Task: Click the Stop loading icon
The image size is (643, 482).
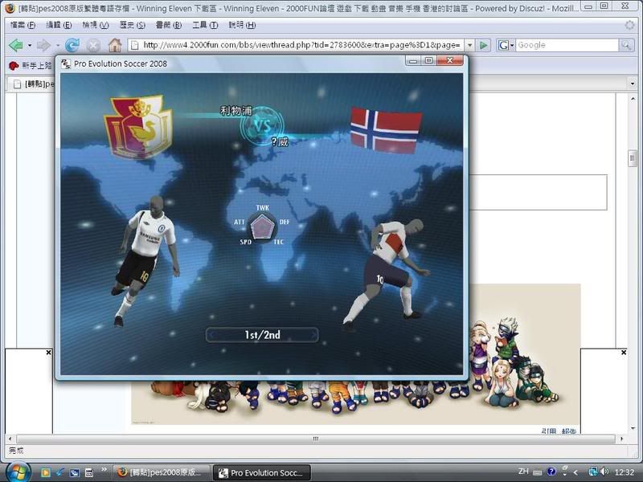Action: click(x=94, y=45)
